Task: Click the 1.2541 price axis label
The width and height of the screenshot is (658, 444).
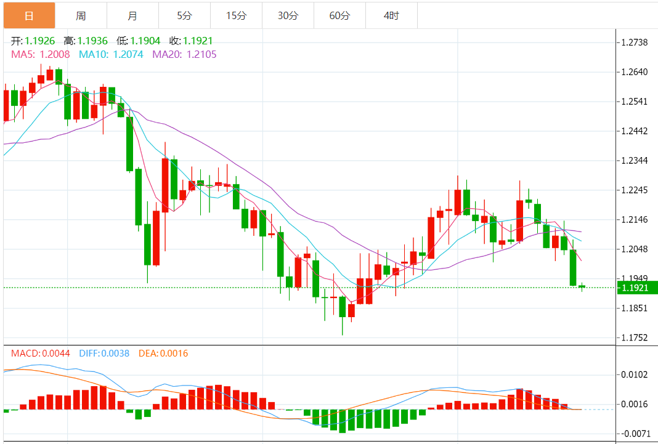Action: 635,102
